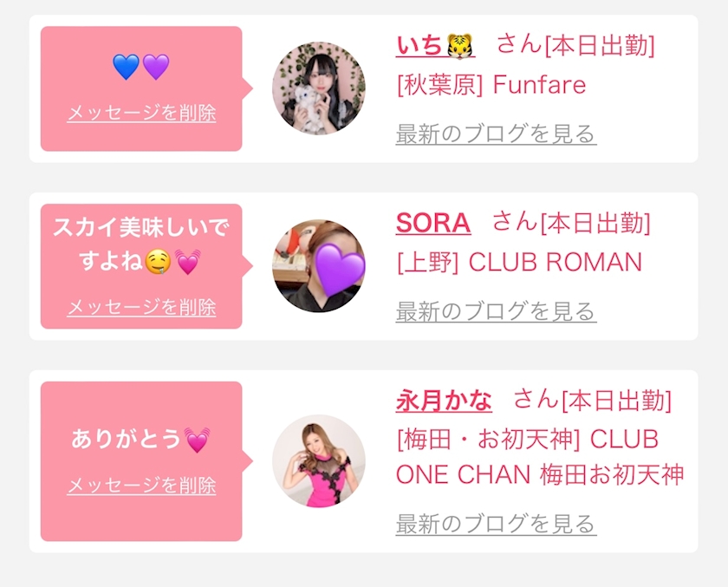This screenshot has height=587, width=728.
Task: View 永月かな's latest blog
Action: pos(496,524)
